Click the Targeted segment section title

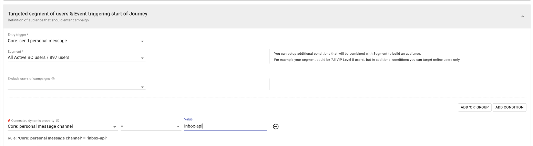point(78,14)
